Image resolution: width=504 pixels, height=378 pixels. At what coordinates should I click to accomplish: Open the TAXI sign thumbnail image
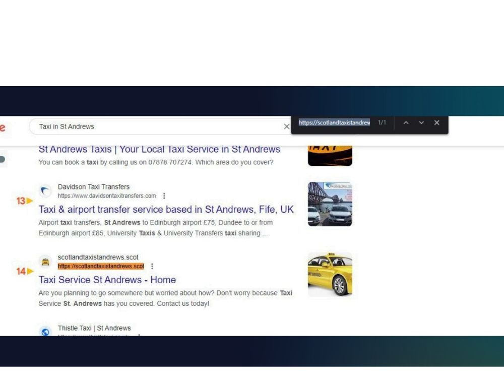pos(330,156)
